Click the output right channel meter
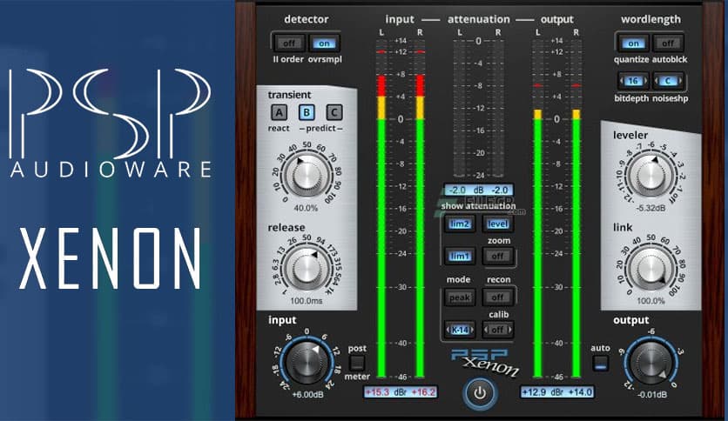Screen dimensions: 728x421 coord(576,208)
